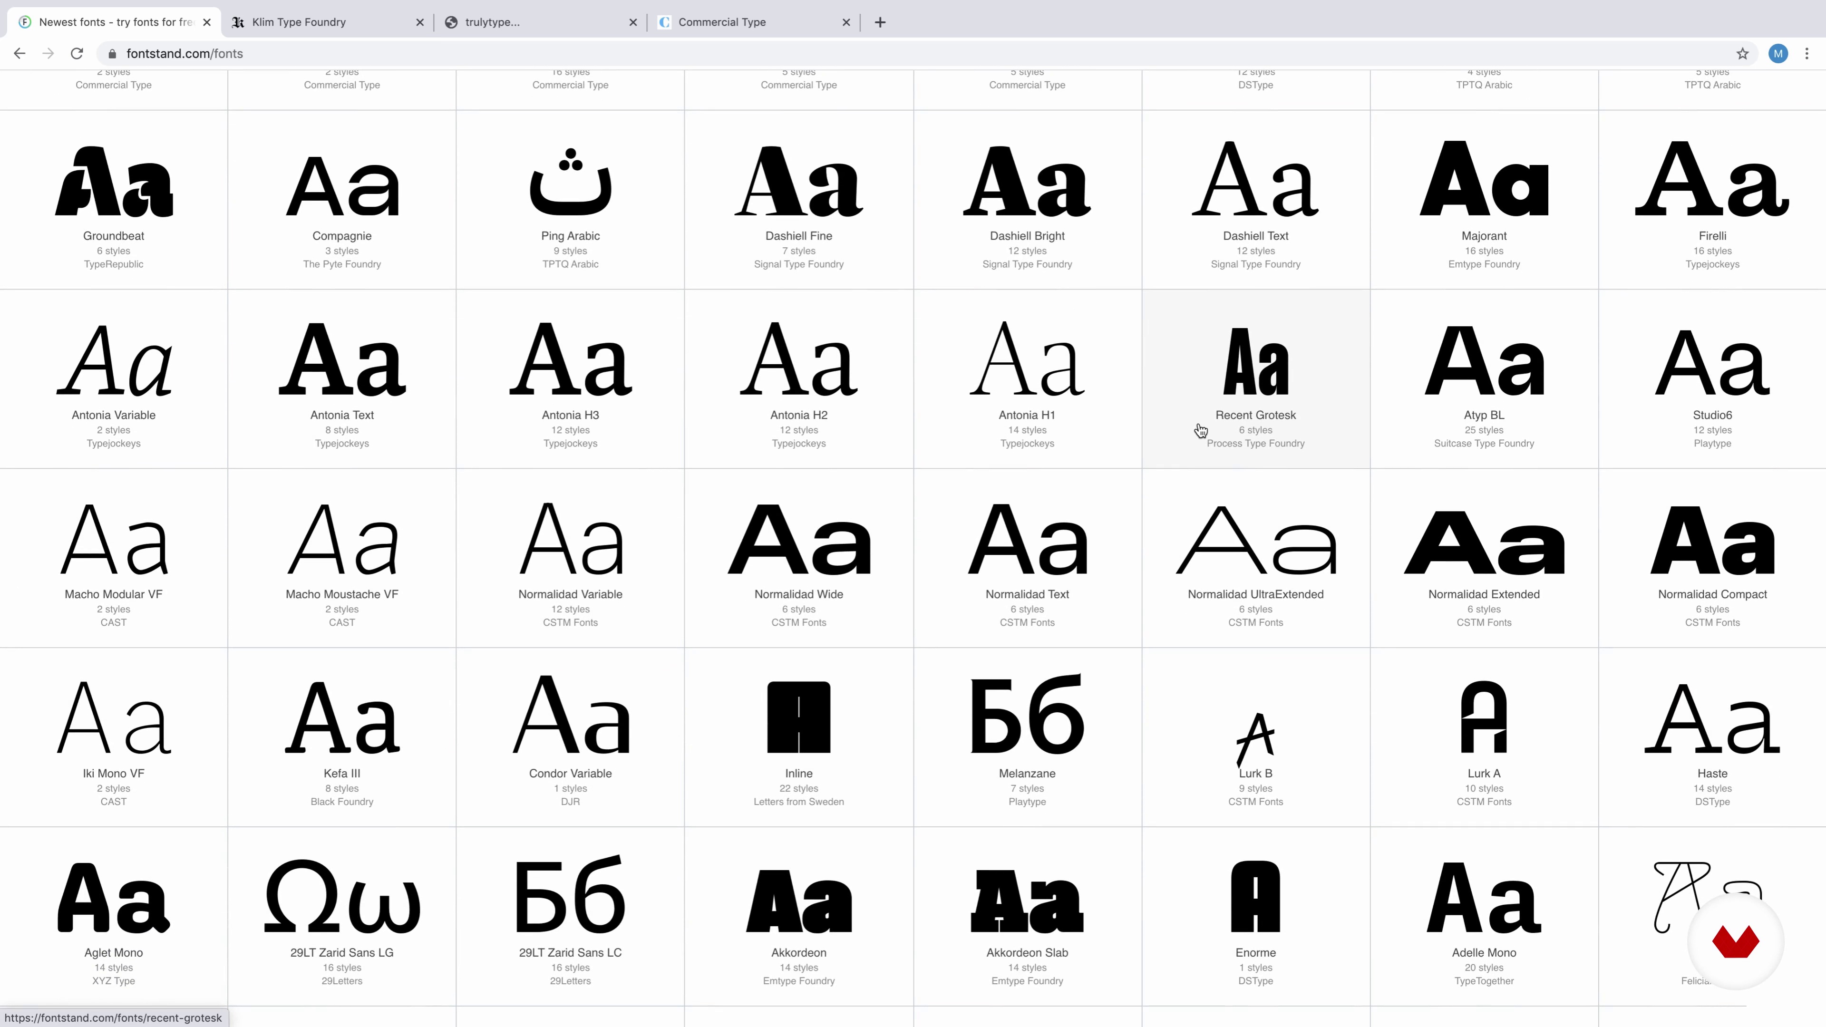Open the Ping Arabic glyph preview

point(570,182)
